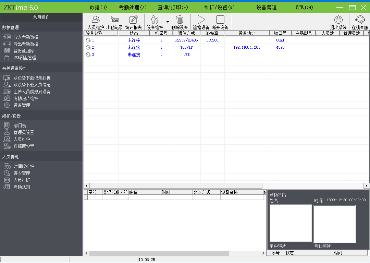Click the 波特率 column header

coord(212,33)
